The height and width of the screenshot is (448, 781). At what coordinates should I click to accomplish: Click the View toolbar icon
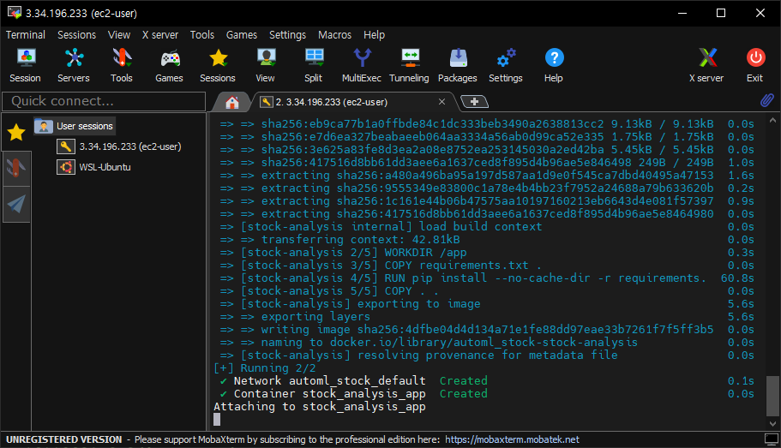coord(266,65)
